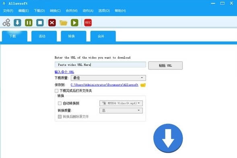The height and width of the screenshot is (158, 237).
Task: Click the Allavsoft logo in title bar
Action: coord(4,3)
